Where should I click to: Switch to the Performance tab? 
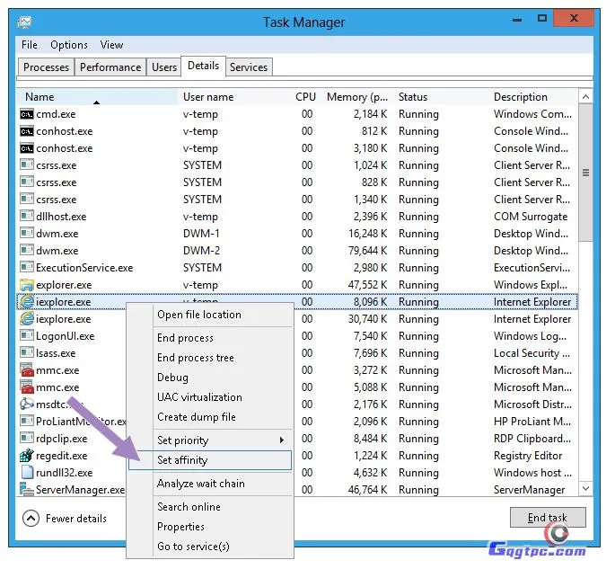110,67
